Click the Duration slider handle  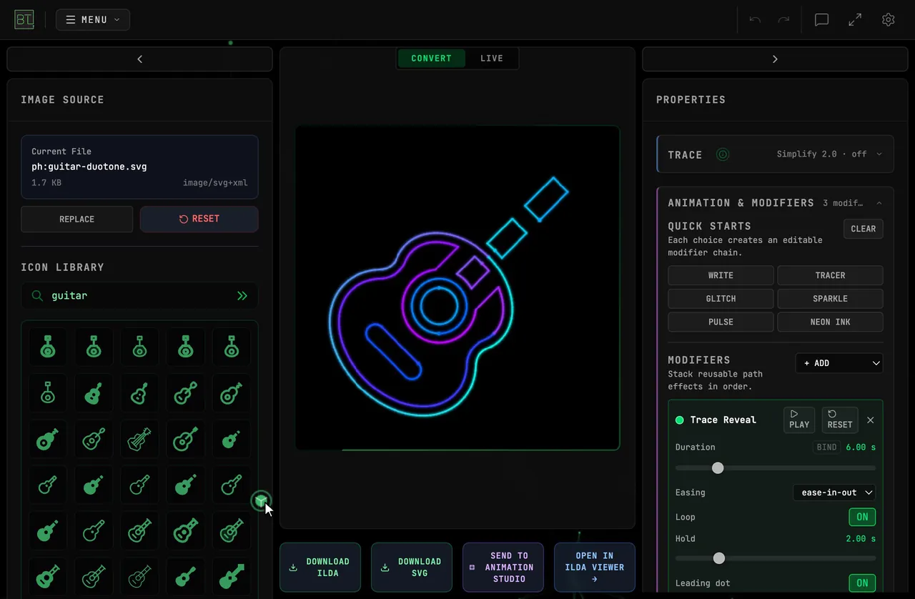coord(718,468)
